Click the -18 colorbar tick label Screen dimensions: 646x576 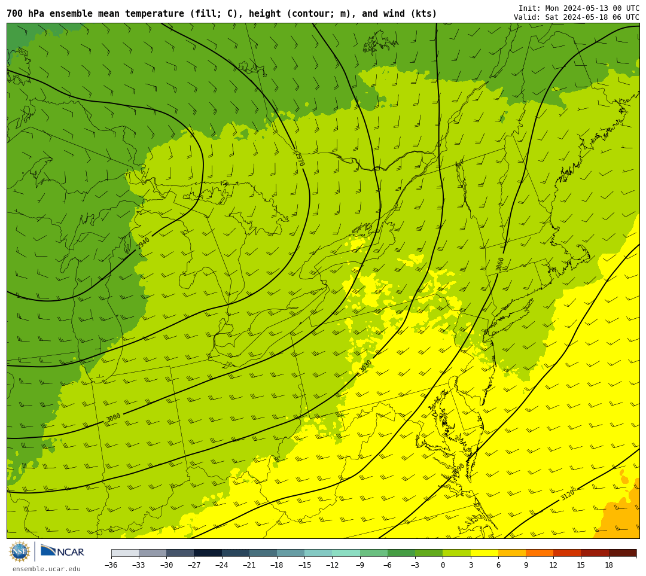(277, 565)
